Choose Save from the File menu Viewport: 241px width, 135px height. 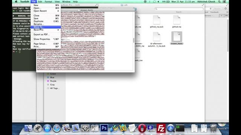point(46,18)
